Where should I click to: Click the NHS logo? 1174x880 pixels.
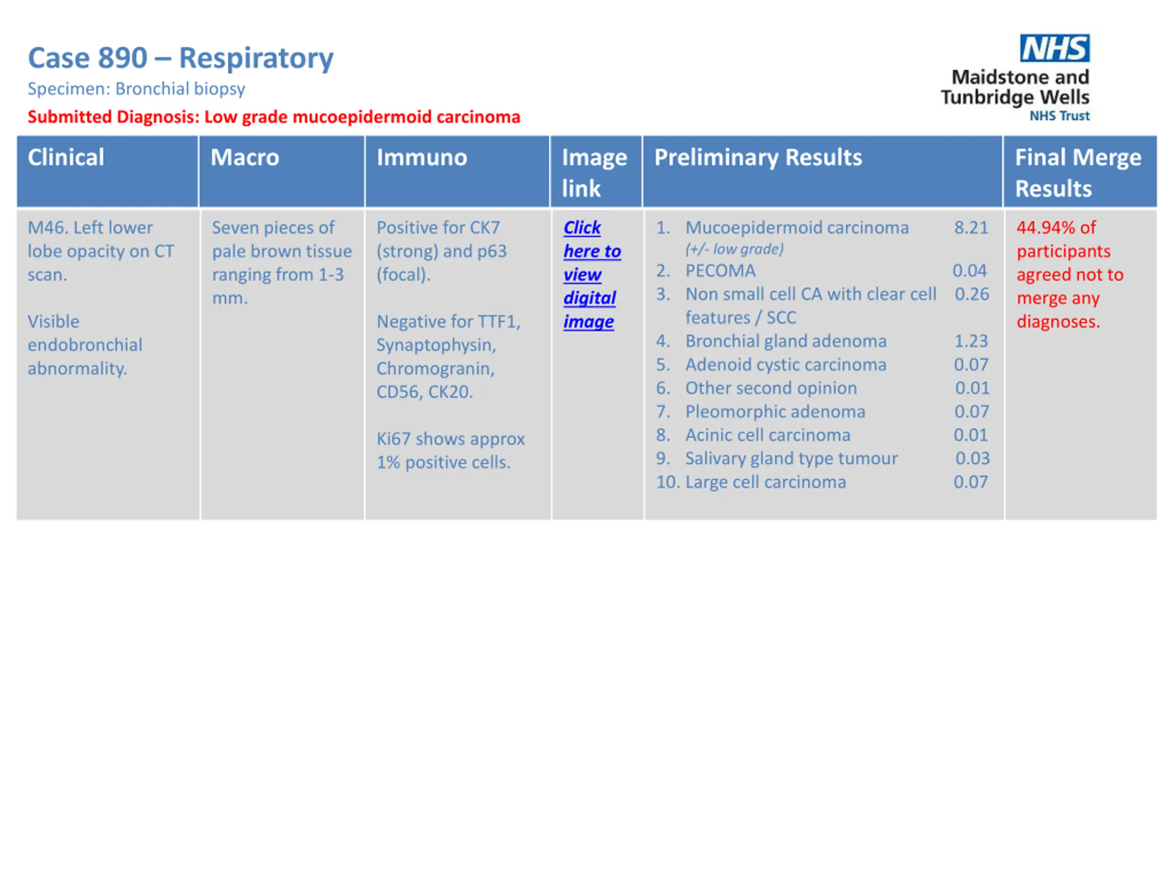[x=1055, y=48]
